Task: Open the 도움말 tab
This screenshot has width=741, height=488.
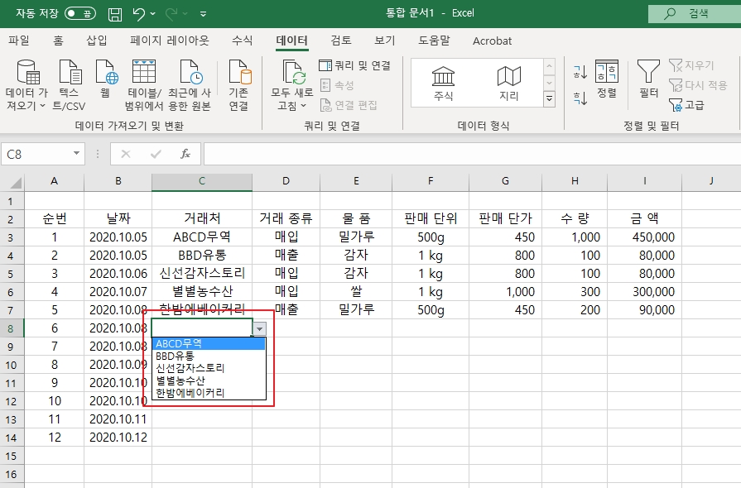Action: (434, 41)
